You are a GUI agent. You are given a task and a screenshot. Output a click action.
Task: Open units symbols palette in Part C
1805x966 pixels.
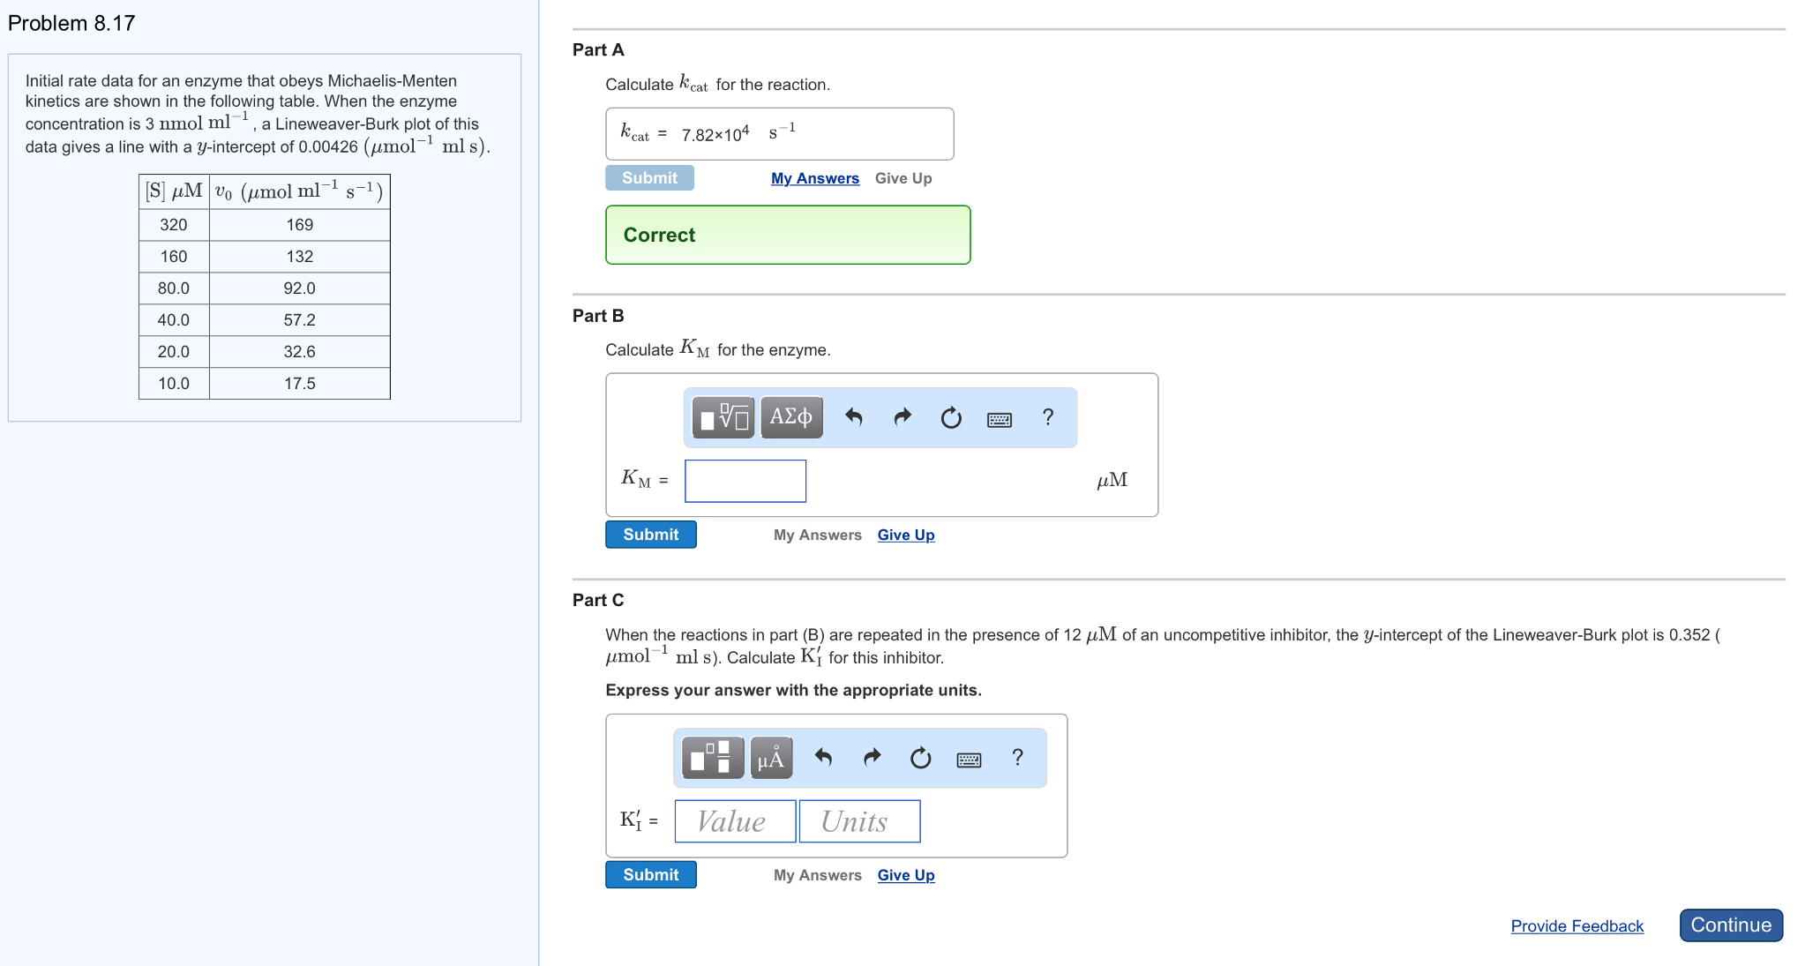click(771, 758)
